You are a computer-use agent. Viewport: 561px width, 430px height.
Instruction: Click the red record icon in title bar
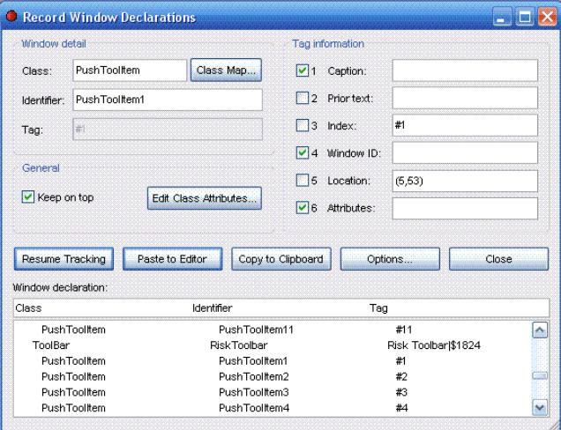(11, 16)
